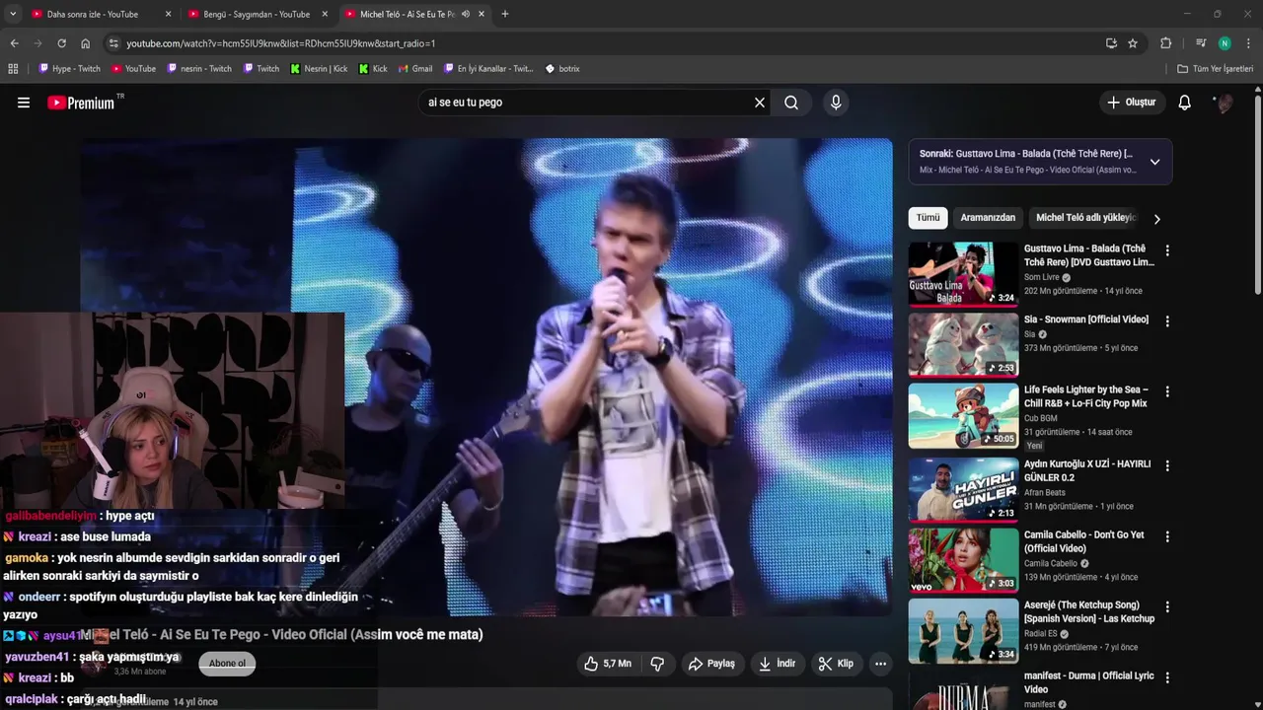The width and height of the screenshot is (1263, 710).
Task: Clear the search text with X icon
Action: click(x=760, y=103)
